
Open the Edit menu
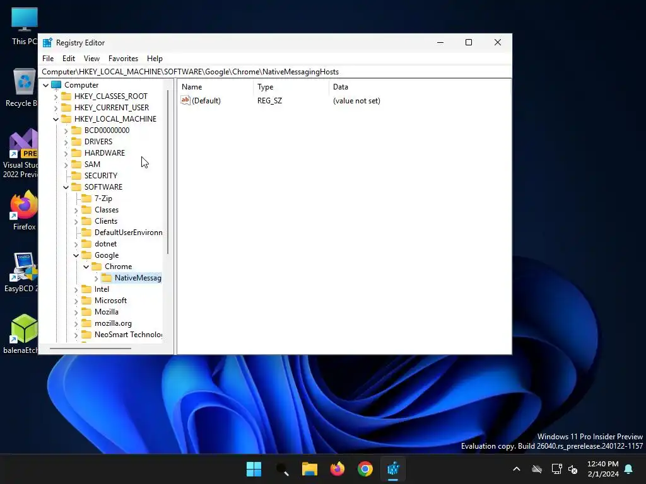(68, 59)
